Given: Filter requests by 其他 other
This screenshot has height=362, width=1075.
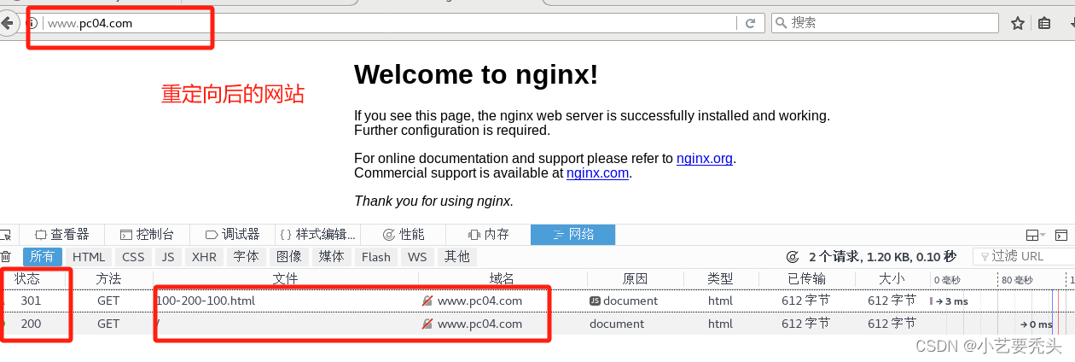Looking at the screenshot, I should [456, 256].
